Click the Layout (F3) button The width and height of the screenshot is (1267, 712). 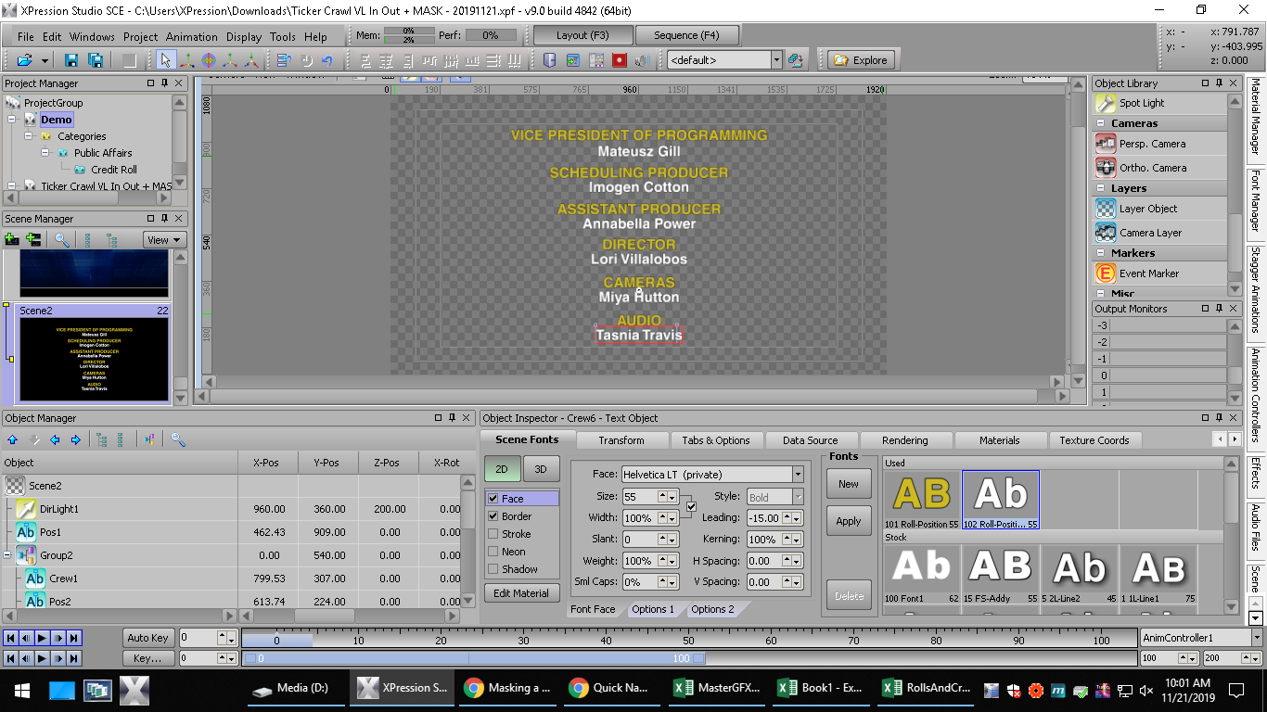(583, 35)
